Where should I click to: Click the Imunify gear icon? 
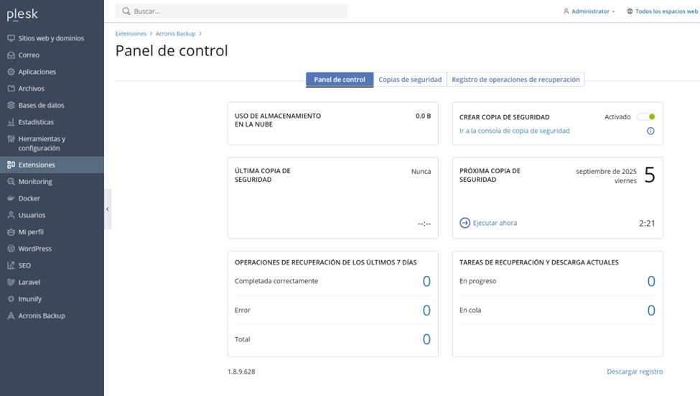[11, 299]
